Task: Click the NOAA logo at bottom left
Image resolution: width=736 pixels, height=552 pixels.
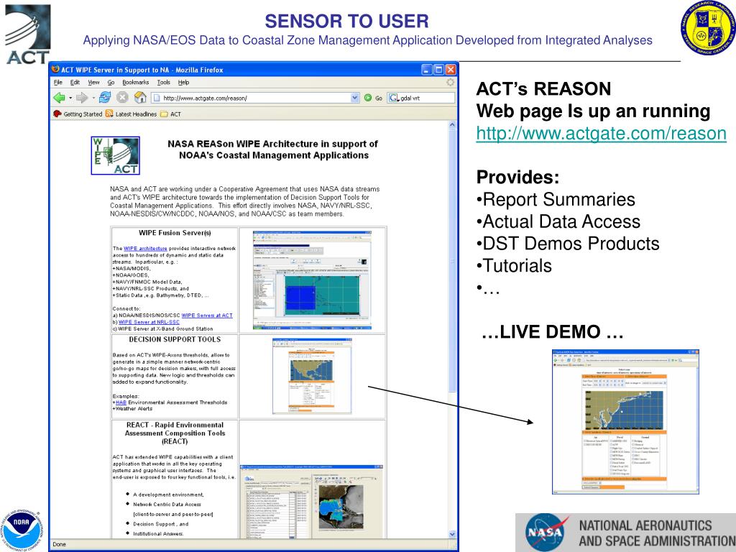Action: coord(21,530)
